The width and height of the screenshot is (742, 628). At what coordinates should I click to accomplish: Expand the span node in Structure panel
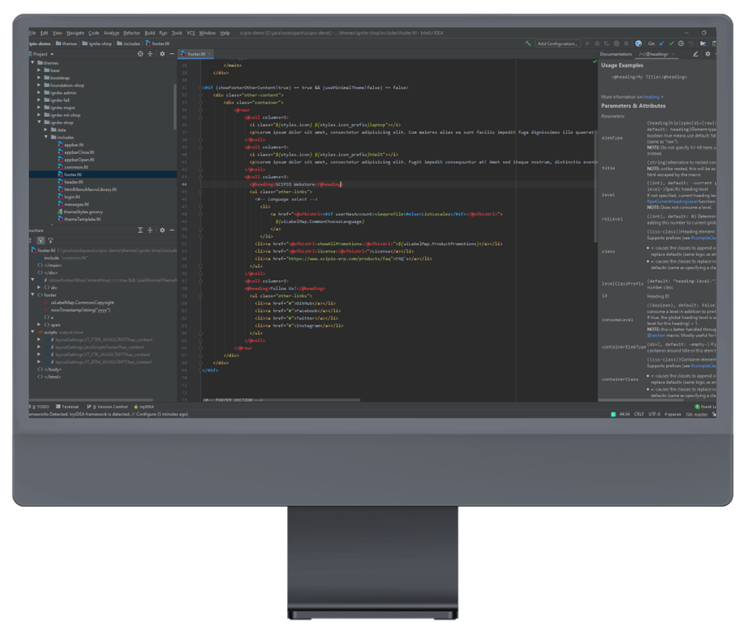(x=40, y=325)
